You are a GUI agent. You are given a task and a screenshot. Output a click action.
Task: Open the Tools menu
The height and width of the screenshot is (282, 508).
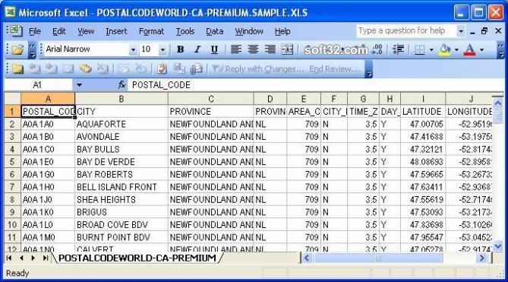tap(185, 31)
